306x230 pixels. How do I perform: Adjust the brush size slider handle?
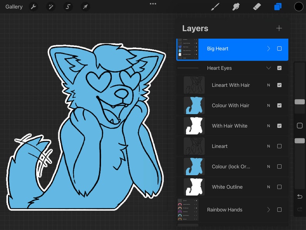pos(299,102)
